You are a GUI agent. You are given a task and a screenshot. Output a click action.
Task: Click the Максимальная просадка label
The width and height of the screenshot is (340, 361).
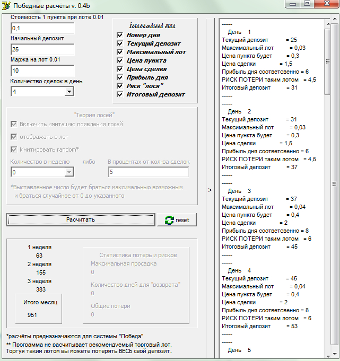(x=124, y=264)
